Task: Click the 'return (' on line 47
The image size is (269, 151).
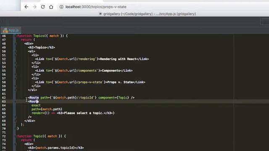Action: click(x=28, y=40)
